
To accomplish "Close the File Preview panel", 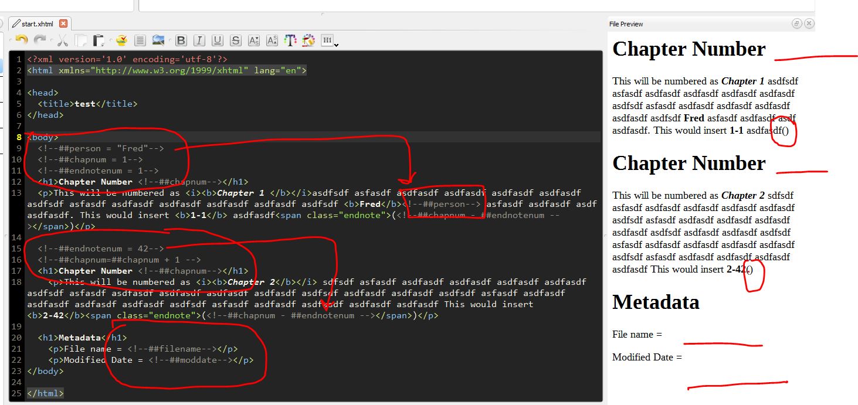I will point(809,23).
